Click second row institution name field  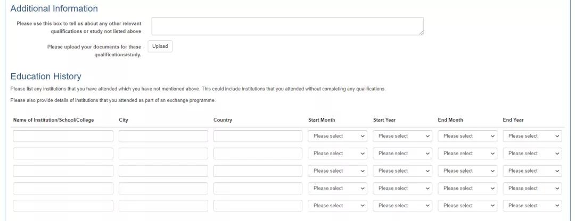pos(63,154)
